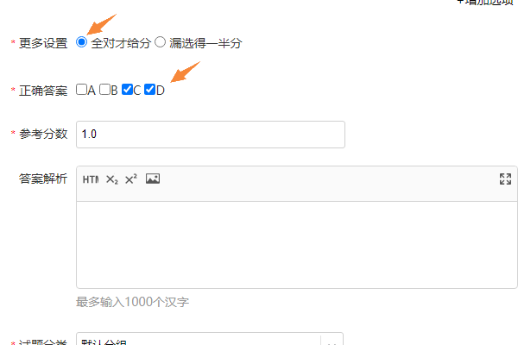The image size is (518, 345).
Task: Check answer B checkbox
Action: [x=104, y=89]
